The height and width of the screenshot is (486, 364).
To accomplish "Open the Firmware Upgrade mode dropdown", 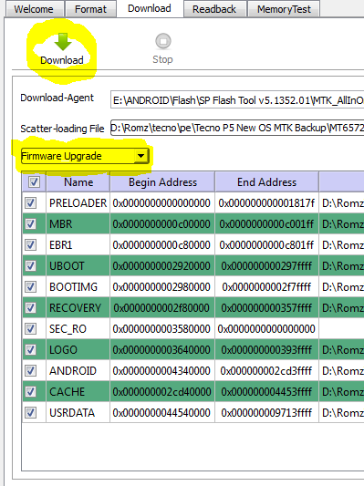I will pos(85,156).
